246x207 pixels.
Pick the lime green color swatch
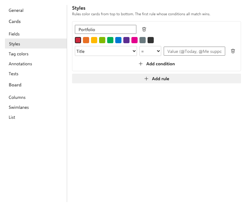(x=102, y=40)
